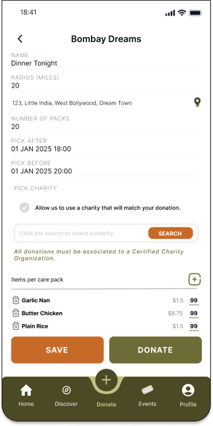Screen dimensions: 213x426
Task: Edit the Radius (miles) field
Action: 105,83
